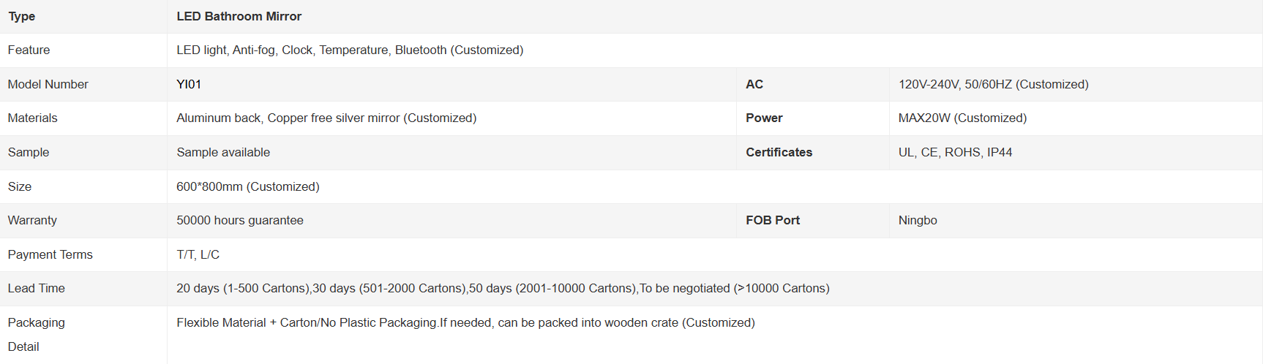Screen dimensions: 1263x364
Task: Select the Flexible Material packaging description
Action: coord(465,322)
